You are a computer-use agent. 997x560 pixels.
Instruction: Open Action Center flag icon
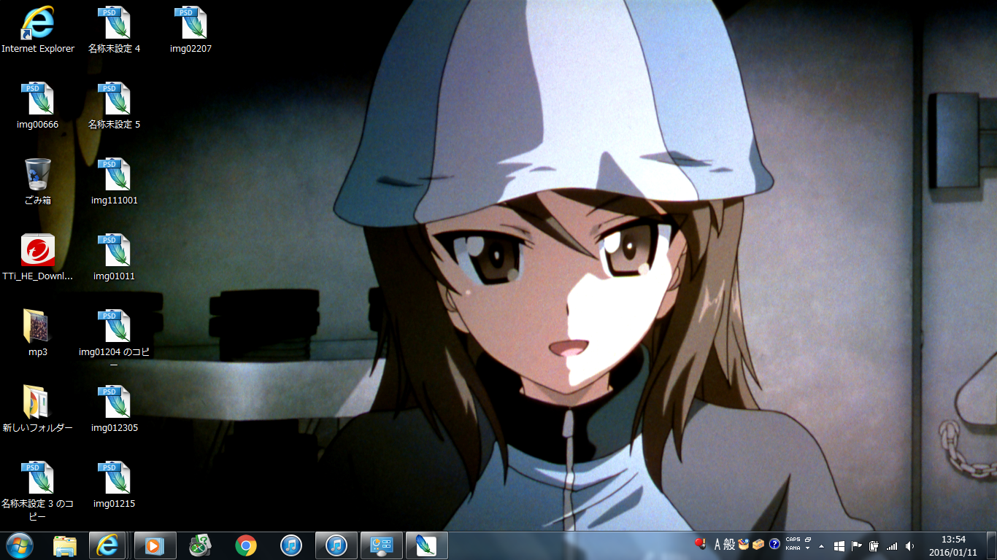coord(857,545)
